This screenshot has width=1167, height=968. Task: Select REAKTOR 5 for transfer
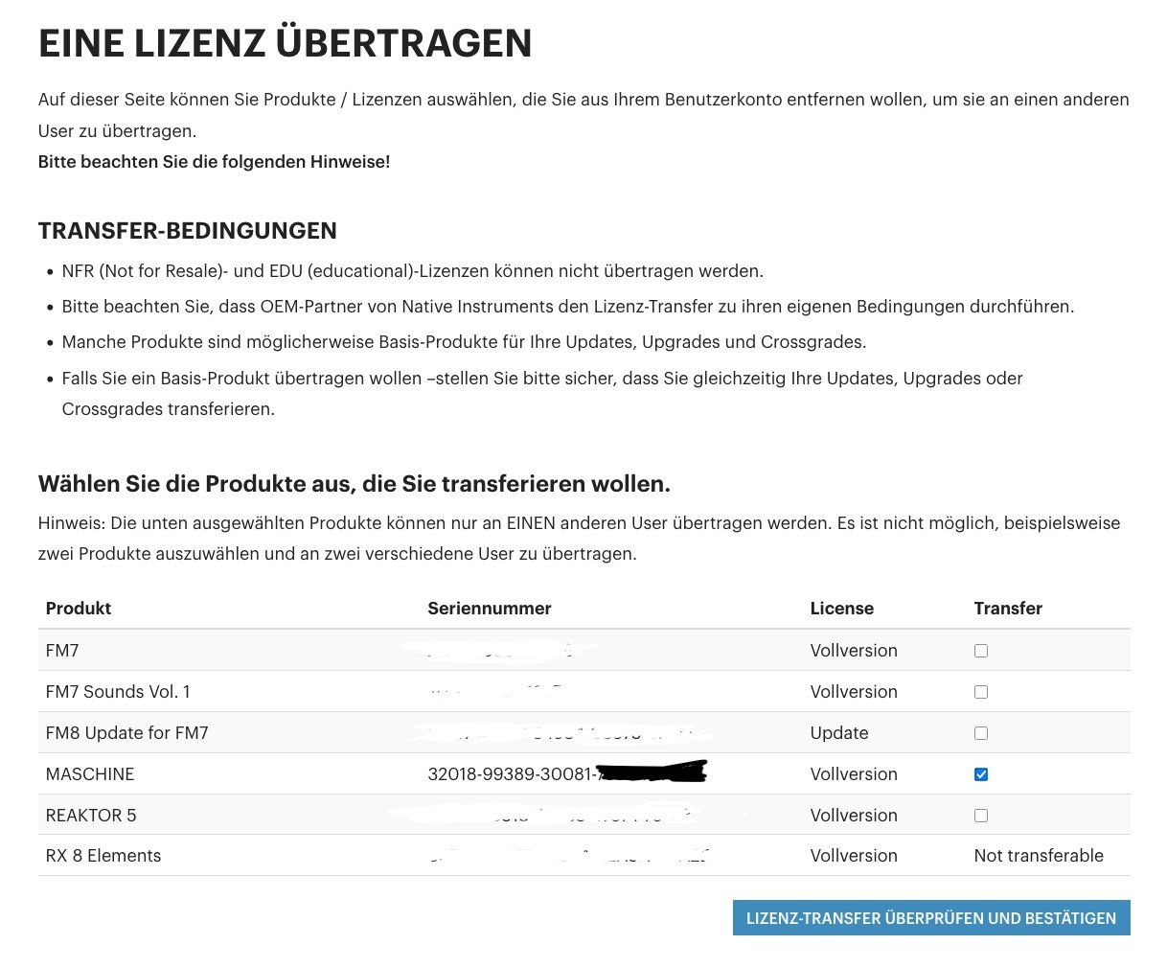pyautogui.click(x=980, y=816)
